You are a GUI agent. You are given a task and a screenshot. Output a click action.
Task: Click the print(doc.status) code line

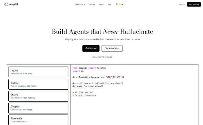83,92
